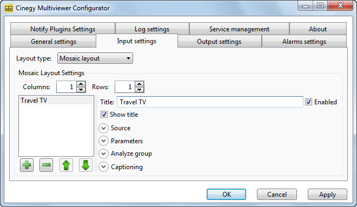The image size is (357, 207).
Task: Decrease Rows with the down spinner
Action: point(140,90)
